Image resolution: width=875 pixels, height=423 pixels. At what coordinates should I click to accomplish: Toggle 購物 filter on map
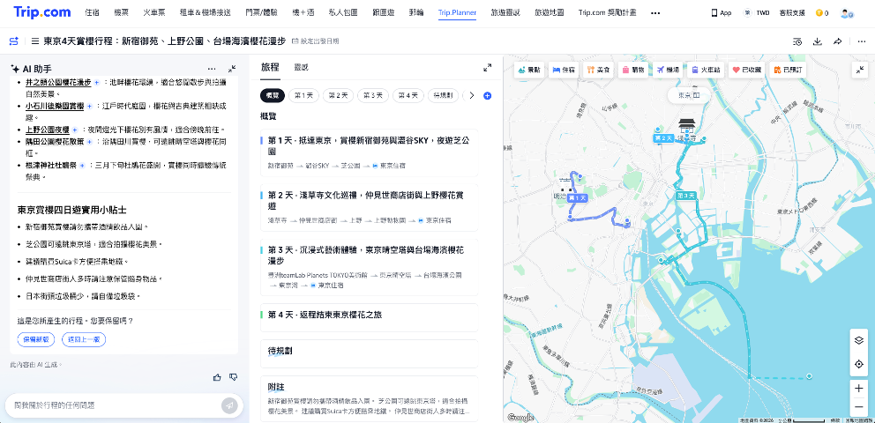[x=632, y=70]
